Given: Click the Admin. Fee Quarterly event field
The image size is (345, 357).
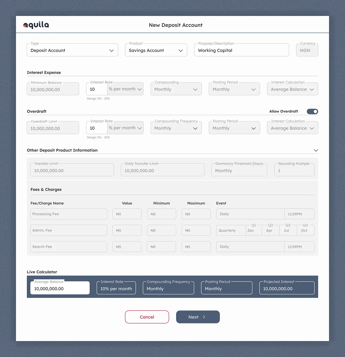Looking at the screenshot, I should pos(231,230).
